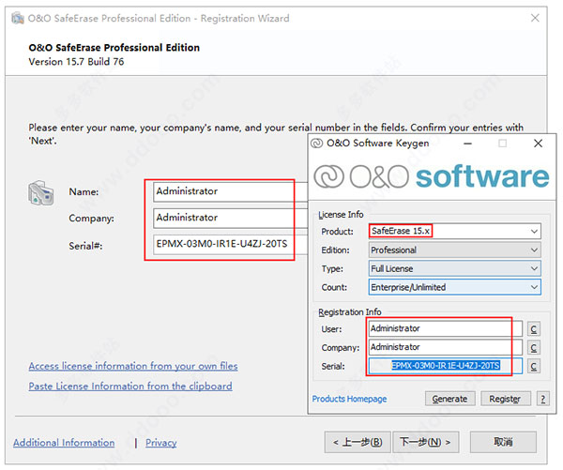Open the Edition dropdown showing Professional
Image resolution: width=563 pixels, height=470 pixels.
click(454, 250)
